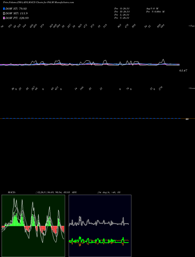The height and width of the screenshot is (257, 195).
Task: Click the blue dashed volume line
Action: point(92,118)
